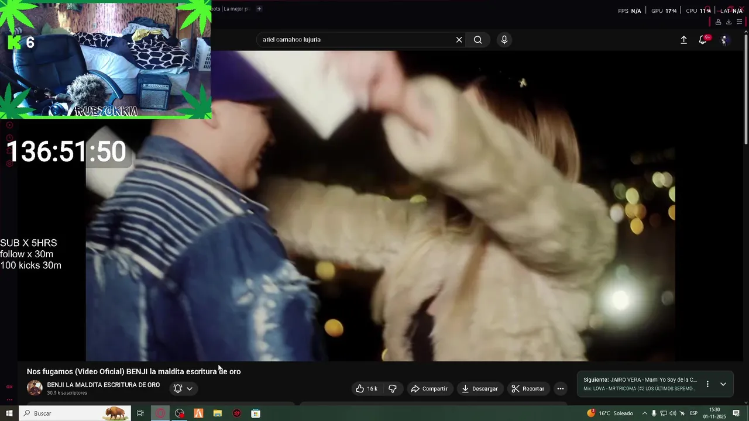Viewport: 749px width, 421px height.
Task: Switch input language via ESP indicator
Action: pyautogui.click(x=693, y=413)
